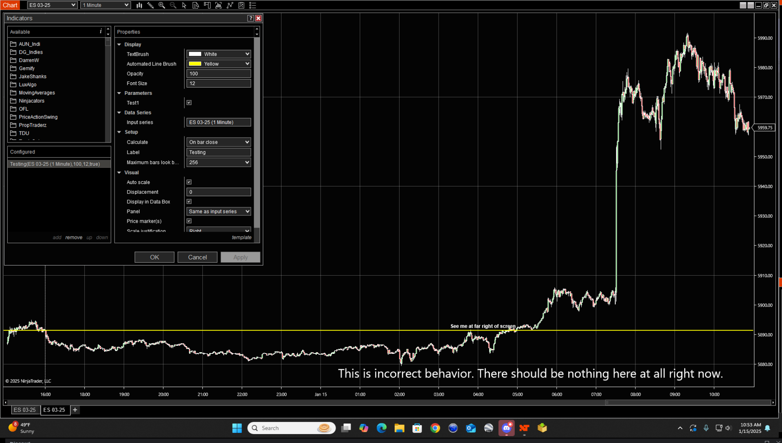Click the yellow Automated Line Brush swatch
782x443 pixels.
point(195,64)
